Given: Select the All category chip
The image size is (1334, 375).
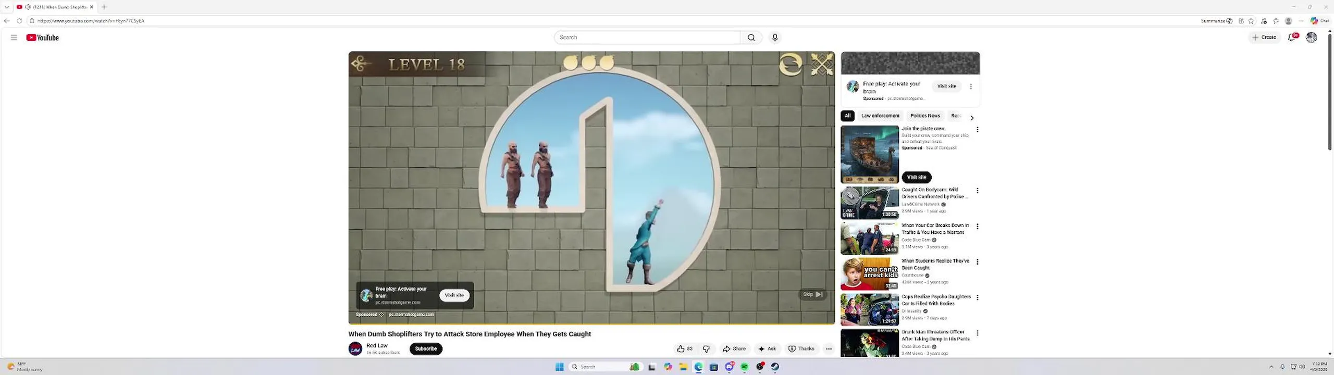Looking at the screenshot, I should (x=847, y=116).
